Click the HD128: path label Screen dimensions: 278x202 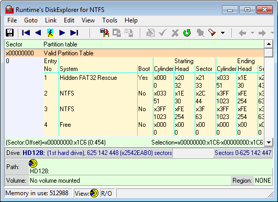(39, 171)
